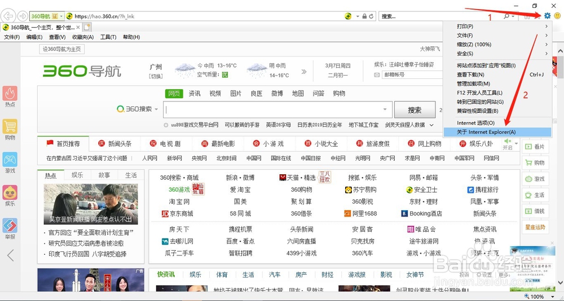Screen dimensions: 564x301
Task: Click the 小游戏 category tab
Action: 270,144
